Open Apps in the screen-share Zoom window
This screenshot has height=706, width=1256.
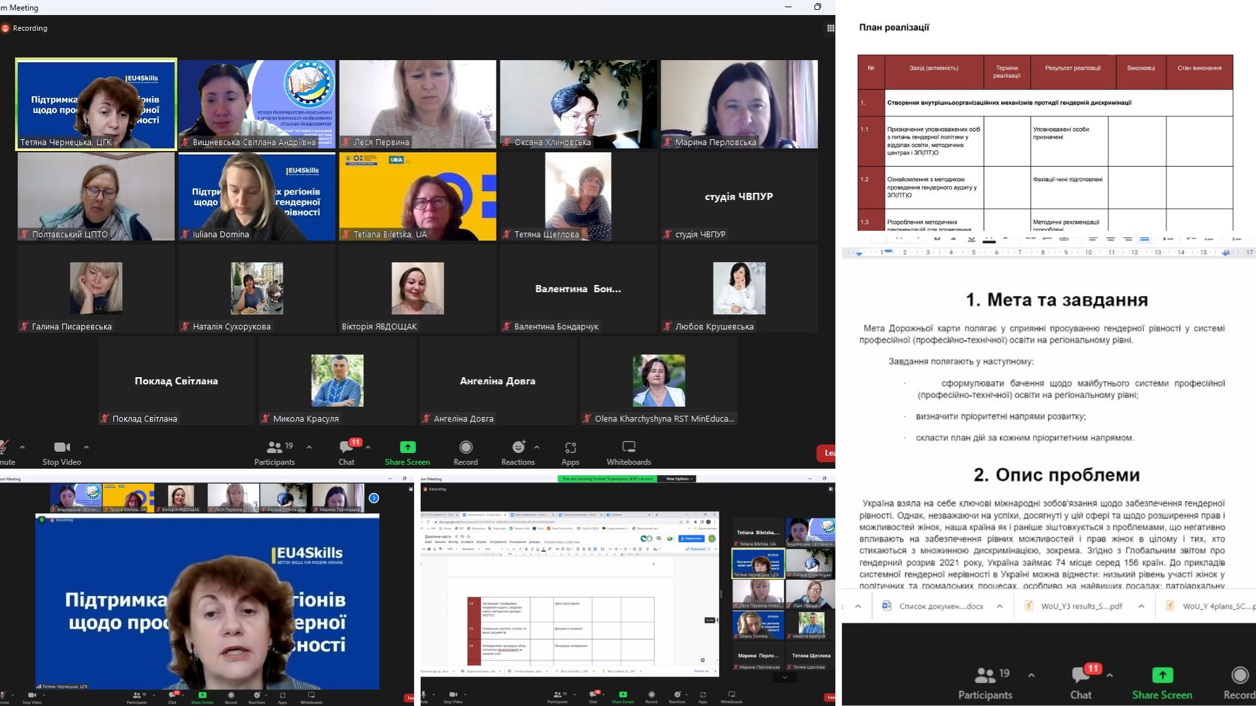coord(703,698)
